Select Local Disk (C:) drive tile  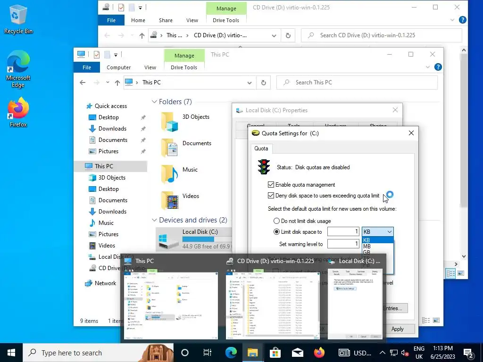click(195, 239)
